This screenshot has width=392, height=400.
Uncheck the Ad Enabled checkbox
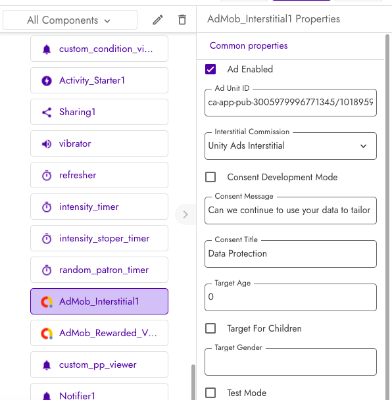(210, 69)
